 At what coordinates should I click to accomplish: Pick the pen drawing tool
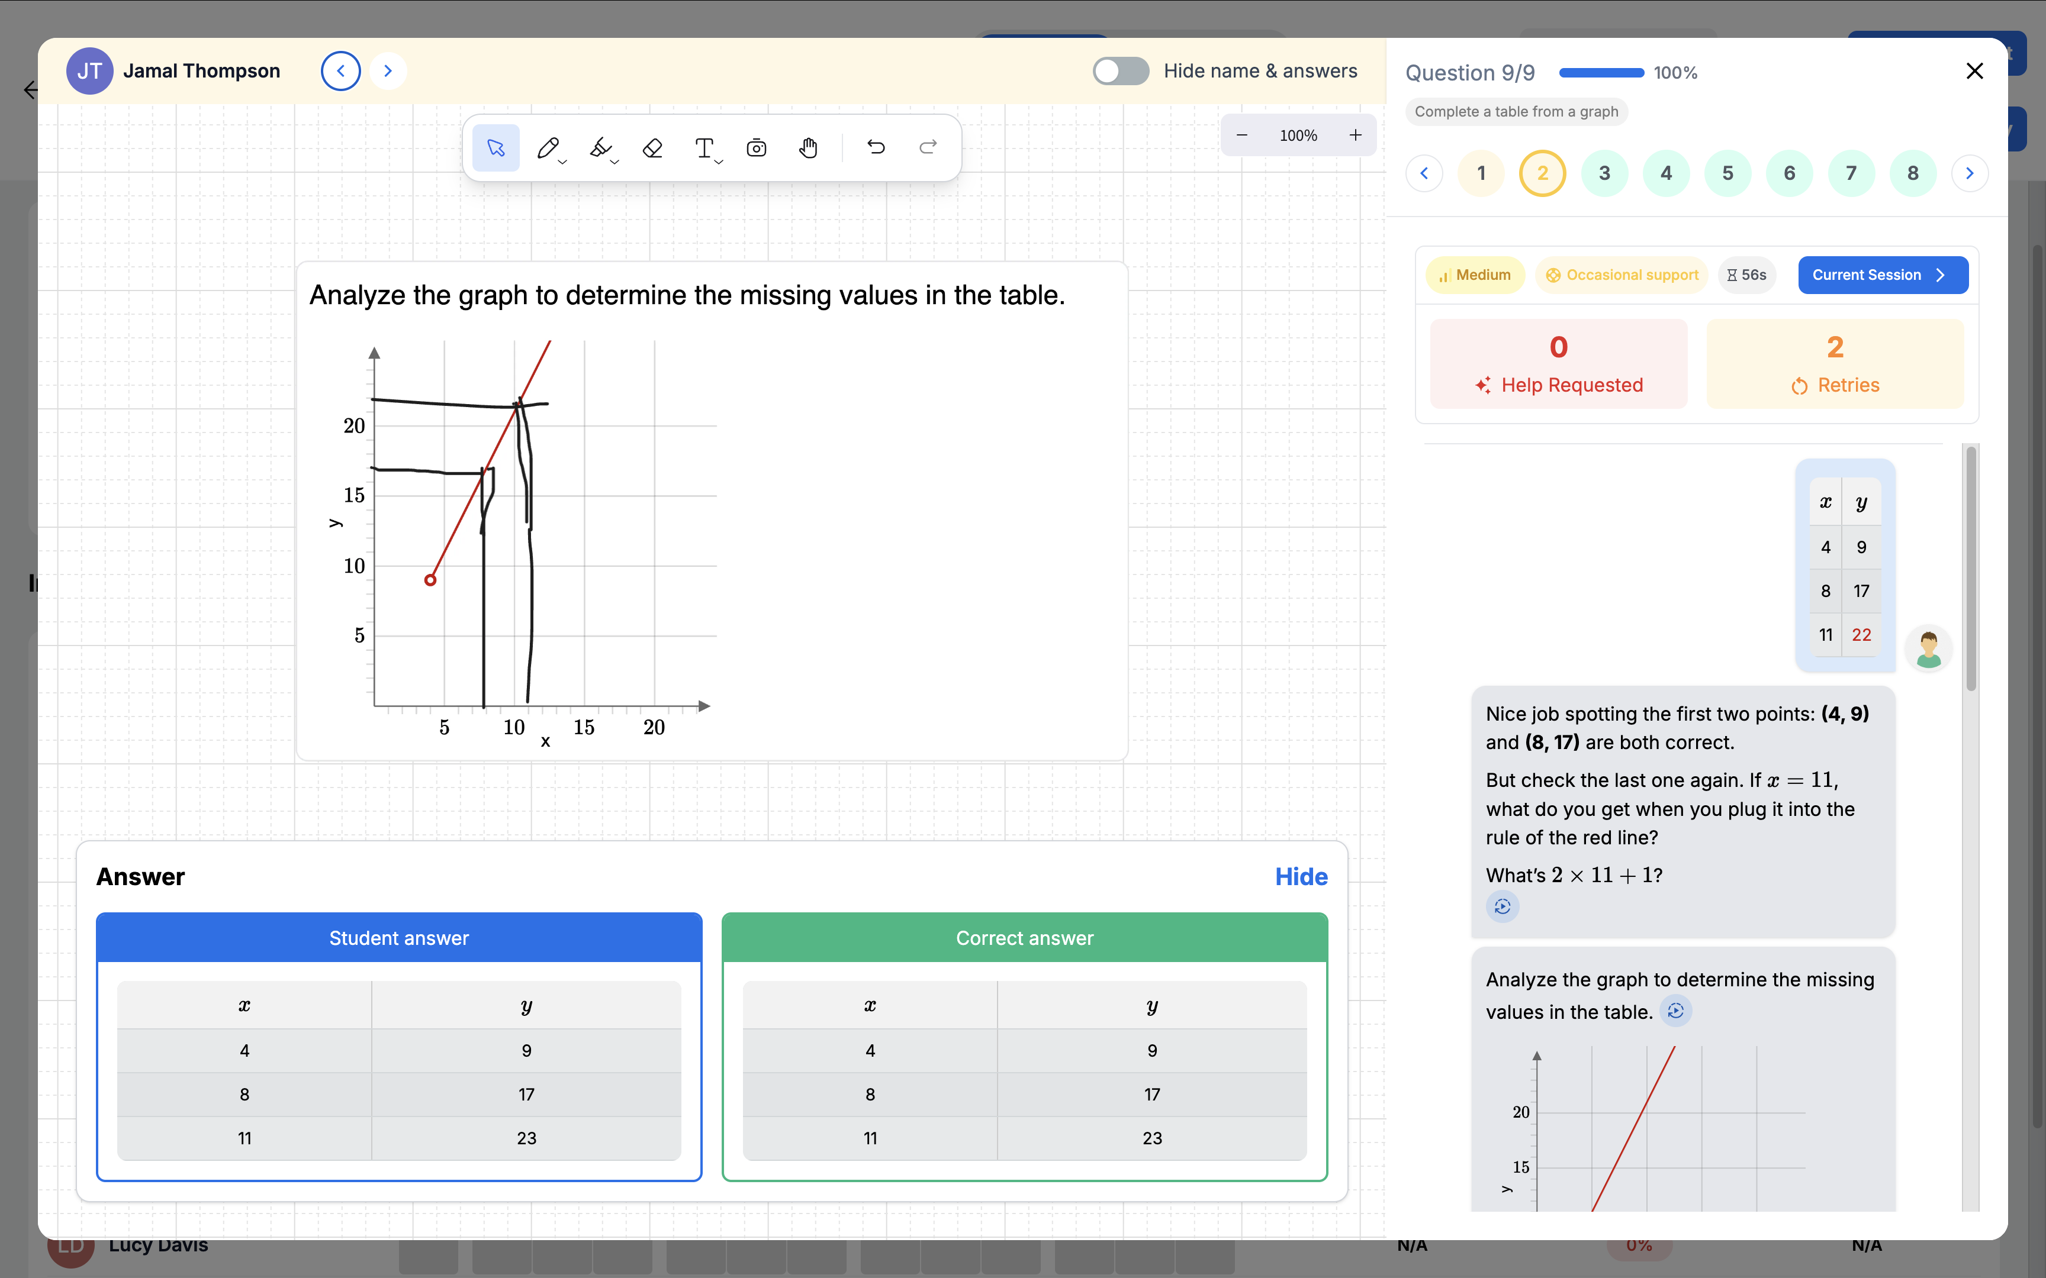point(548,148)
